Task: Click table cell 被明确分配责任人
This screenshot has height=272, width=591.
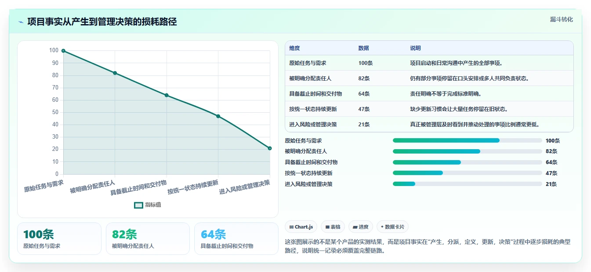Action: 310,79
